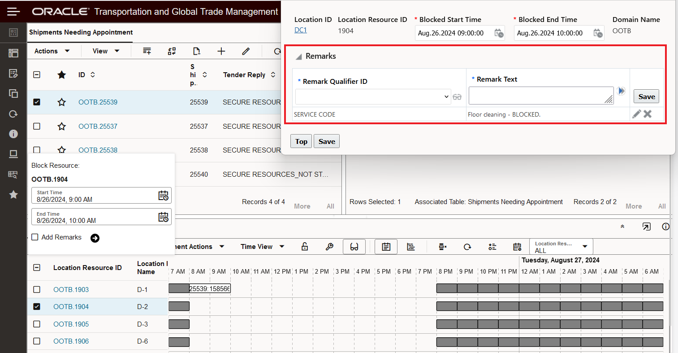Click the sidebar refresh icon
The image size is (678, 353).
point(13,114)
